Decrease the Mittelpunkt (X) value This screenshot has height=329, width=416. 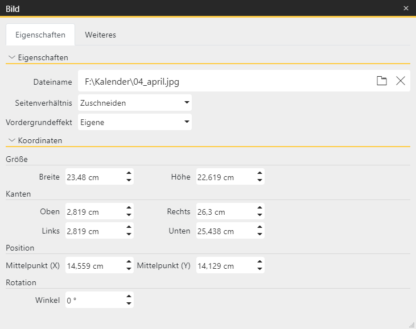click(x=129, y=269)
